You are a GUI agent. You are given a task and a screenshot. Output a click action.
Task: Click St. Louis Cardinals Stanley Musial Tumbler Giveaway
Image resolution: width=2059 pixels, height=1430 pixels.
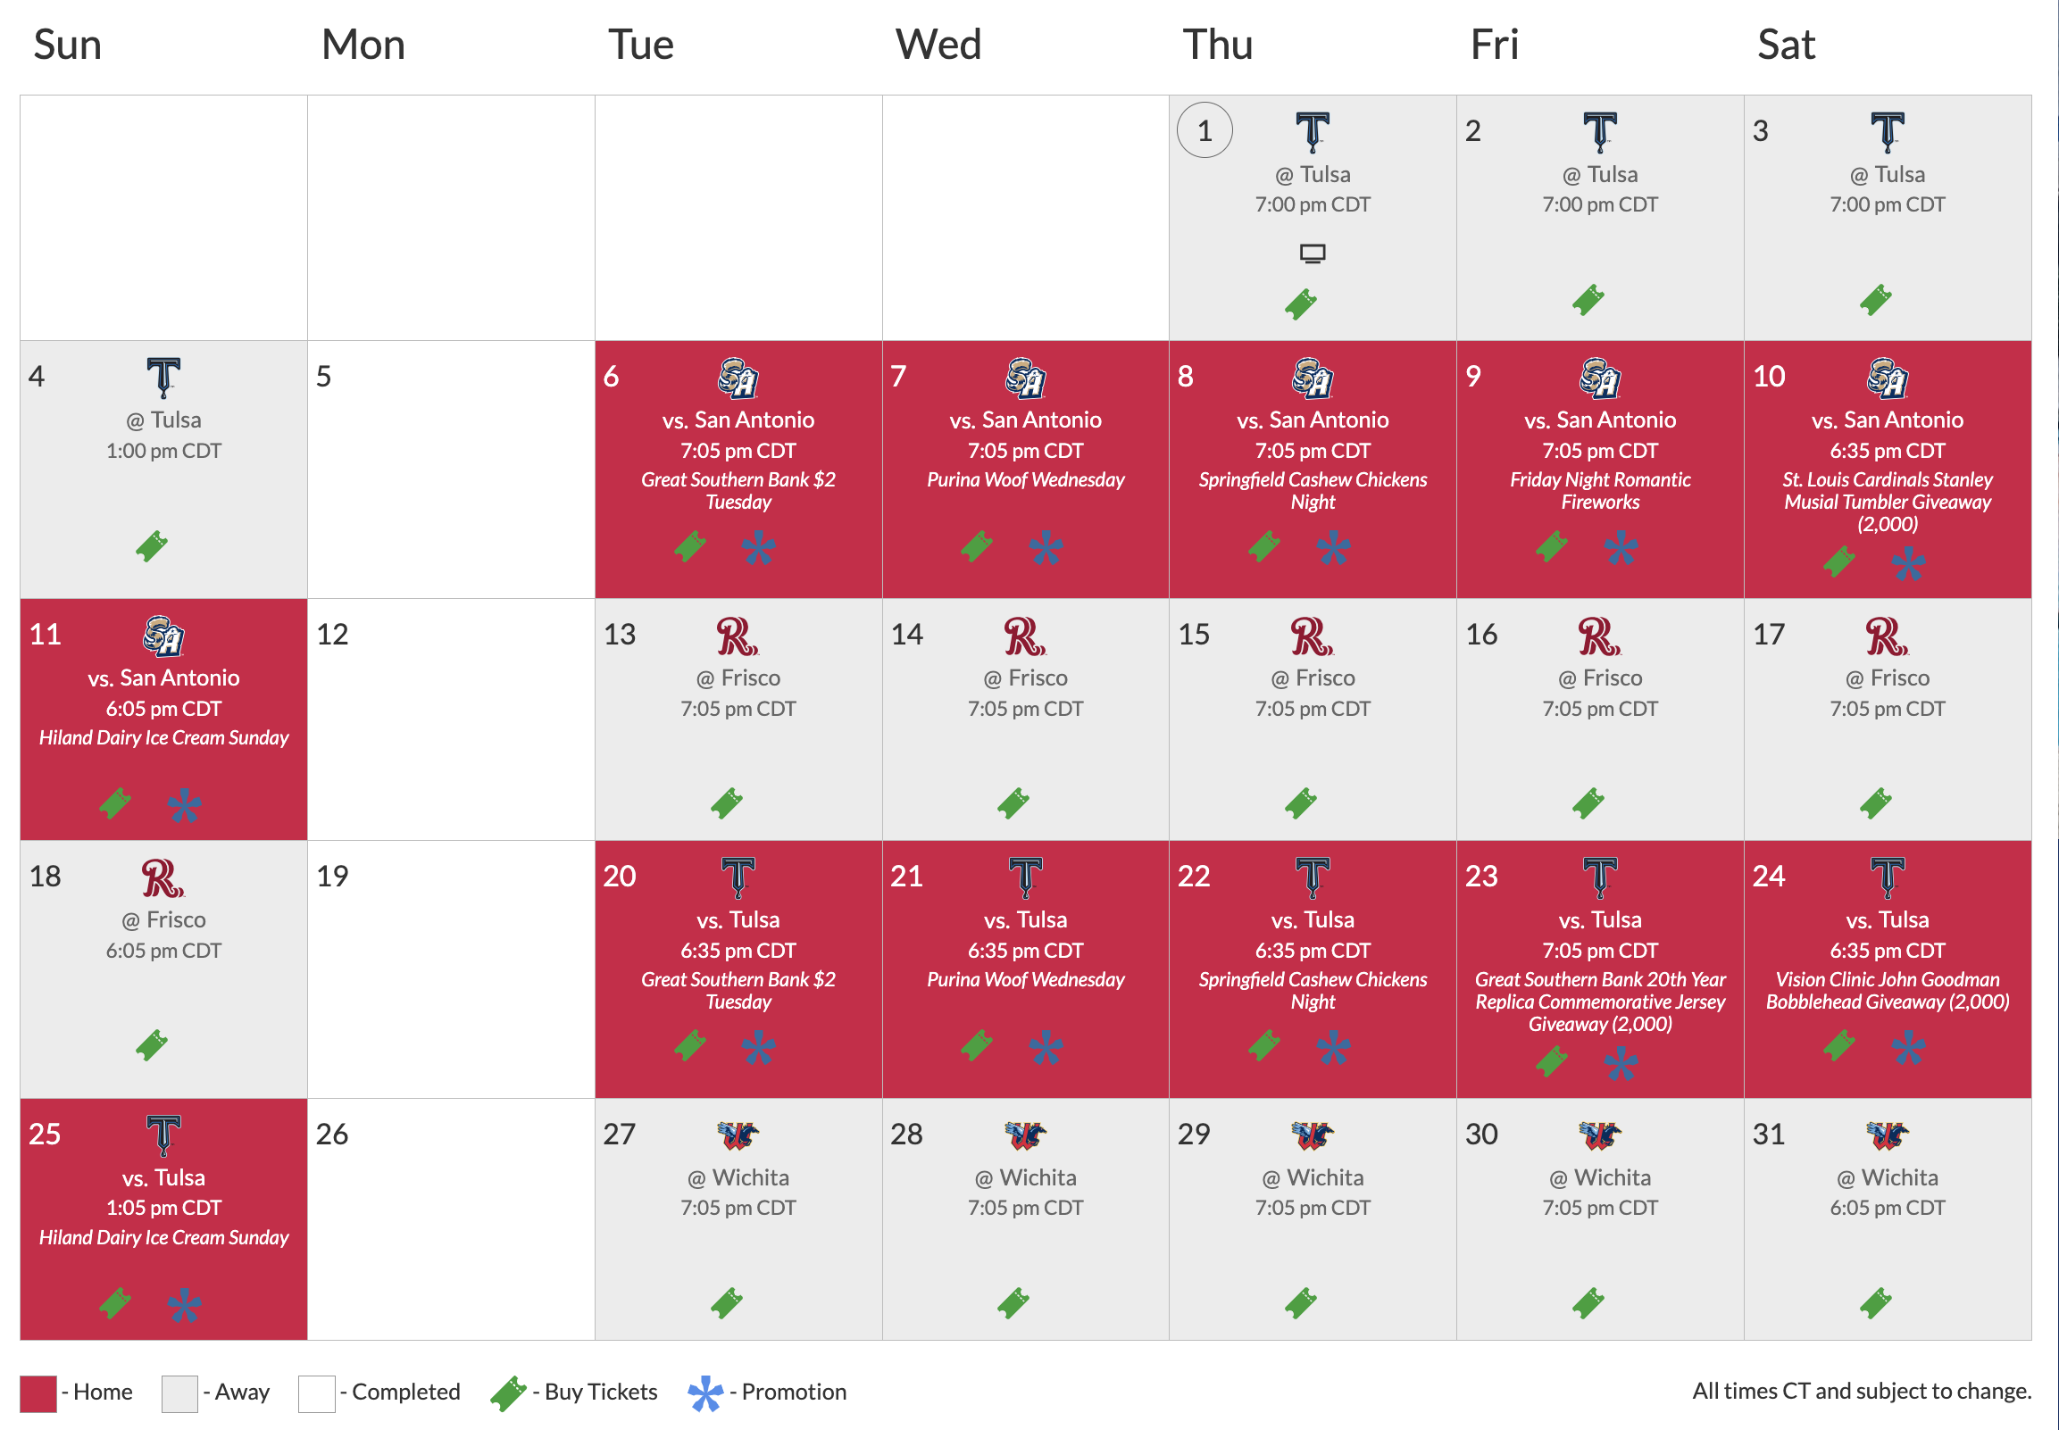1886,502
